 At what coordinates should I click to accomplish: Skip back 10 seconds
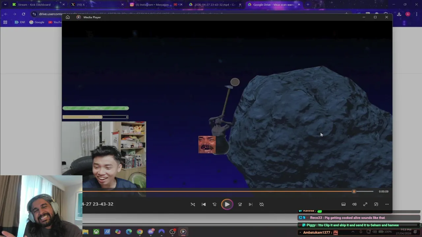(x=215, y=204)
